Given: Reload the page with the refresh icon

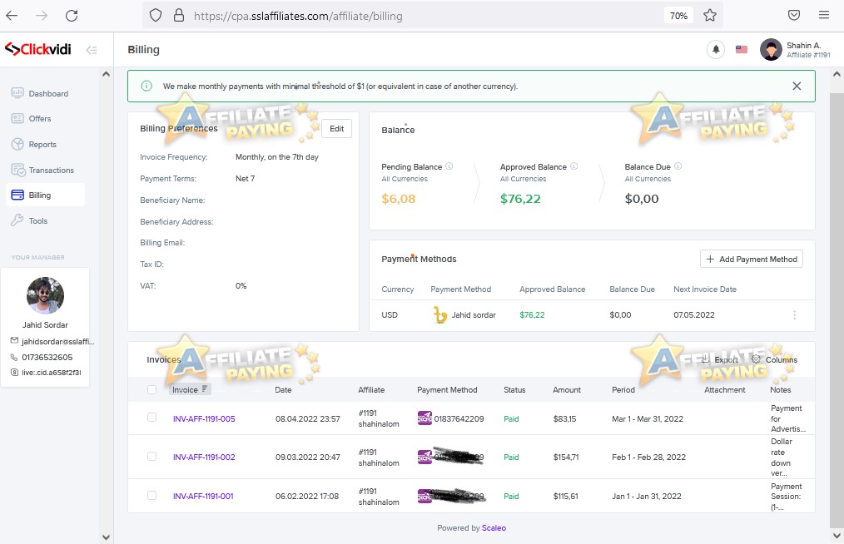Looking at the screenshot, I should pos(72,16).
